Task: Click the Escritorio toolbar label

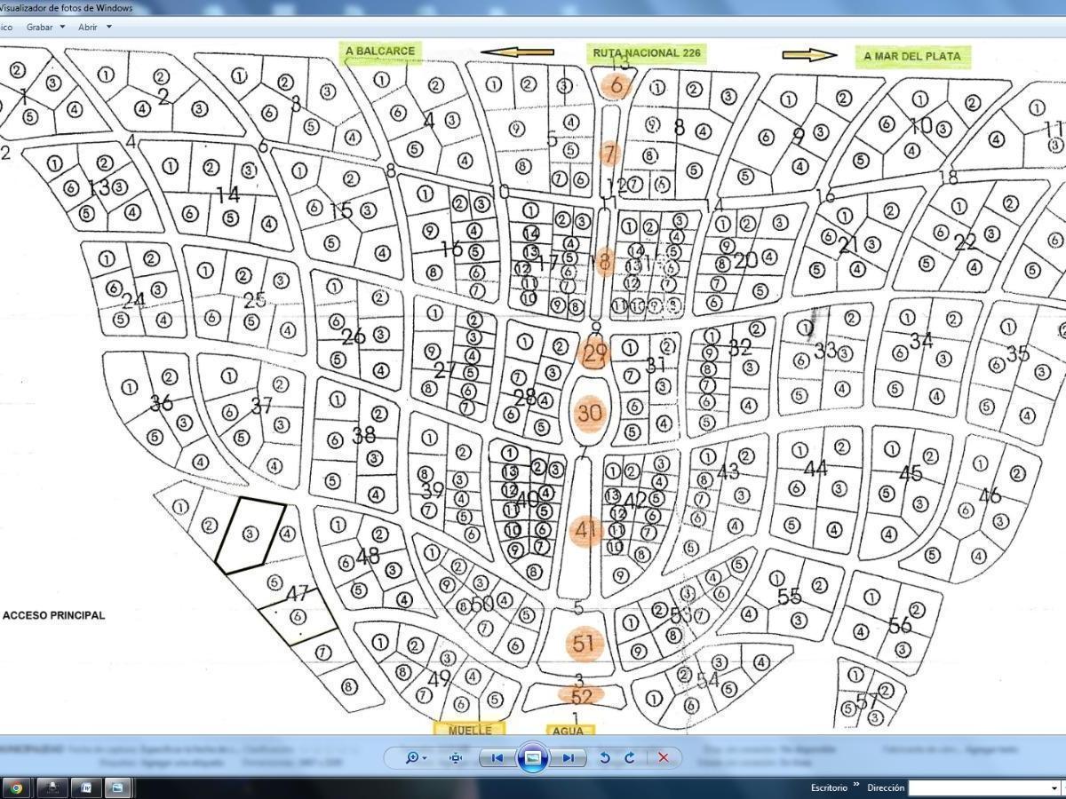Action: pyautogui.click(x=830, y=787)
